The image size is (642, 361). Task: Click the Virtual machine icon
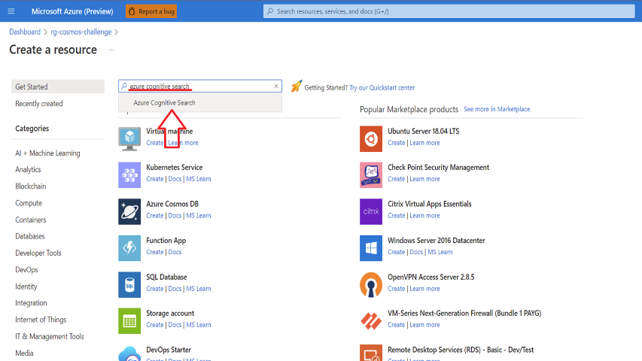[129, 138]
